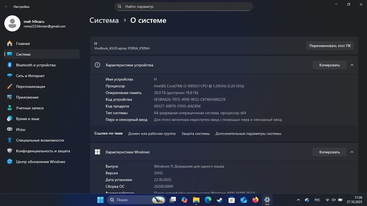Copy device specifications with Копировать
The width and height of the screenshot is (367, 206).
point(329,65)
